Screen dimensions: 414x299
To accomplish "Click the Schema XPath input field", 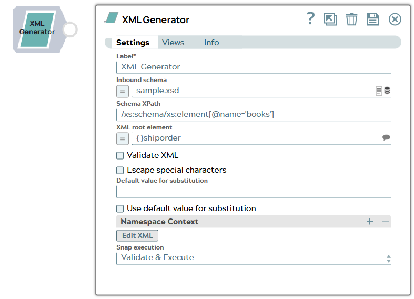I will point(253,114).
